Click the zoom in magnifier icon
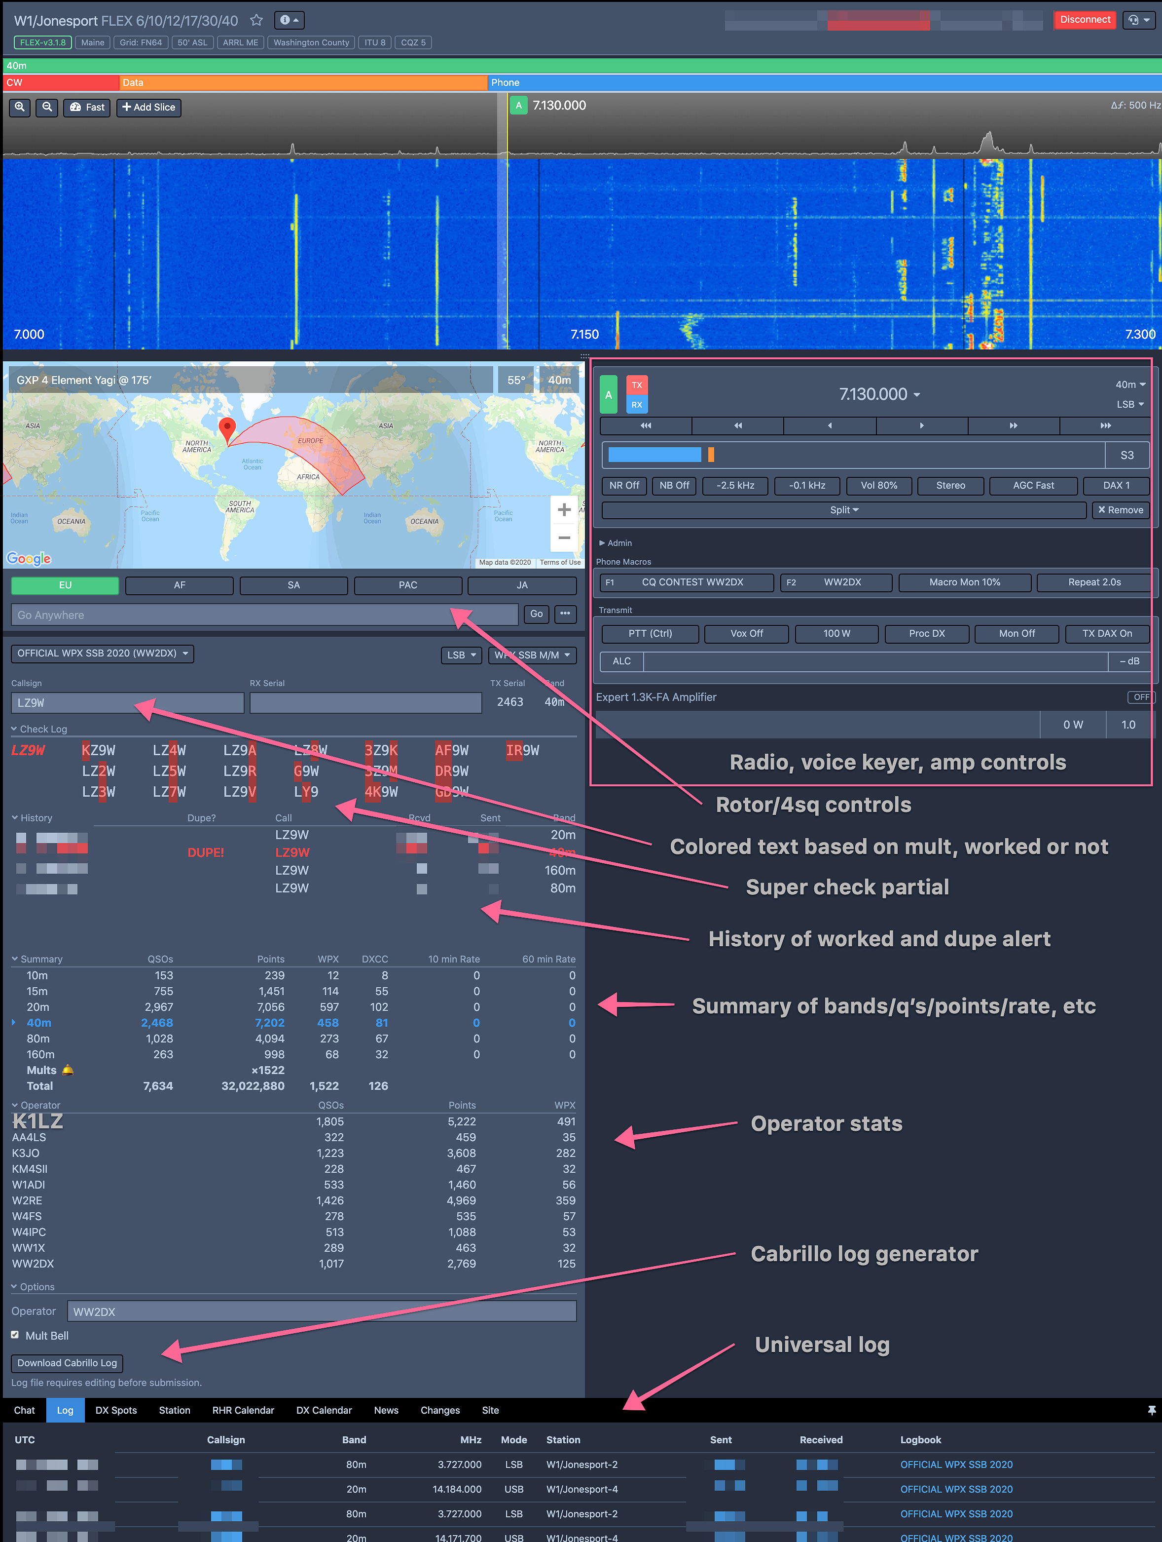 20,107
